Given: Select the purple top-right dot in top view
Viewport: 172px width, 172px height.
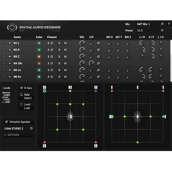Looking at the screenshot, I should pyautogui.click(x=96, y=91).
